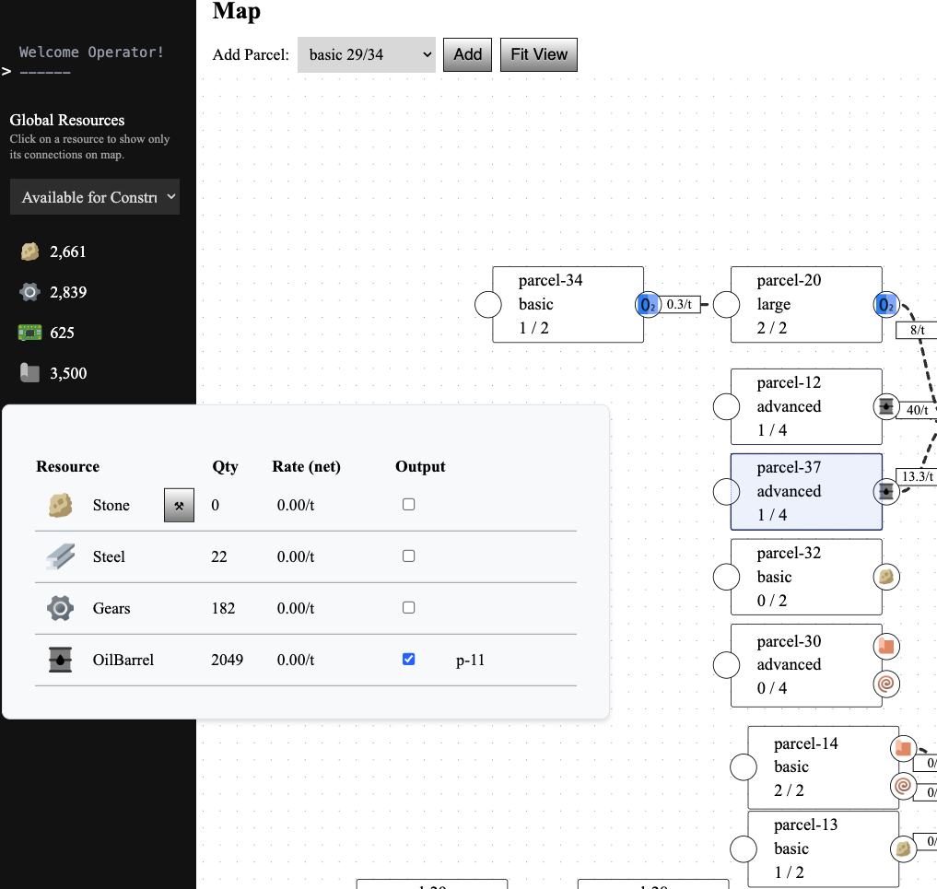Click the Welcome Operator greeting text
The image size is (937, 889).
93,52
